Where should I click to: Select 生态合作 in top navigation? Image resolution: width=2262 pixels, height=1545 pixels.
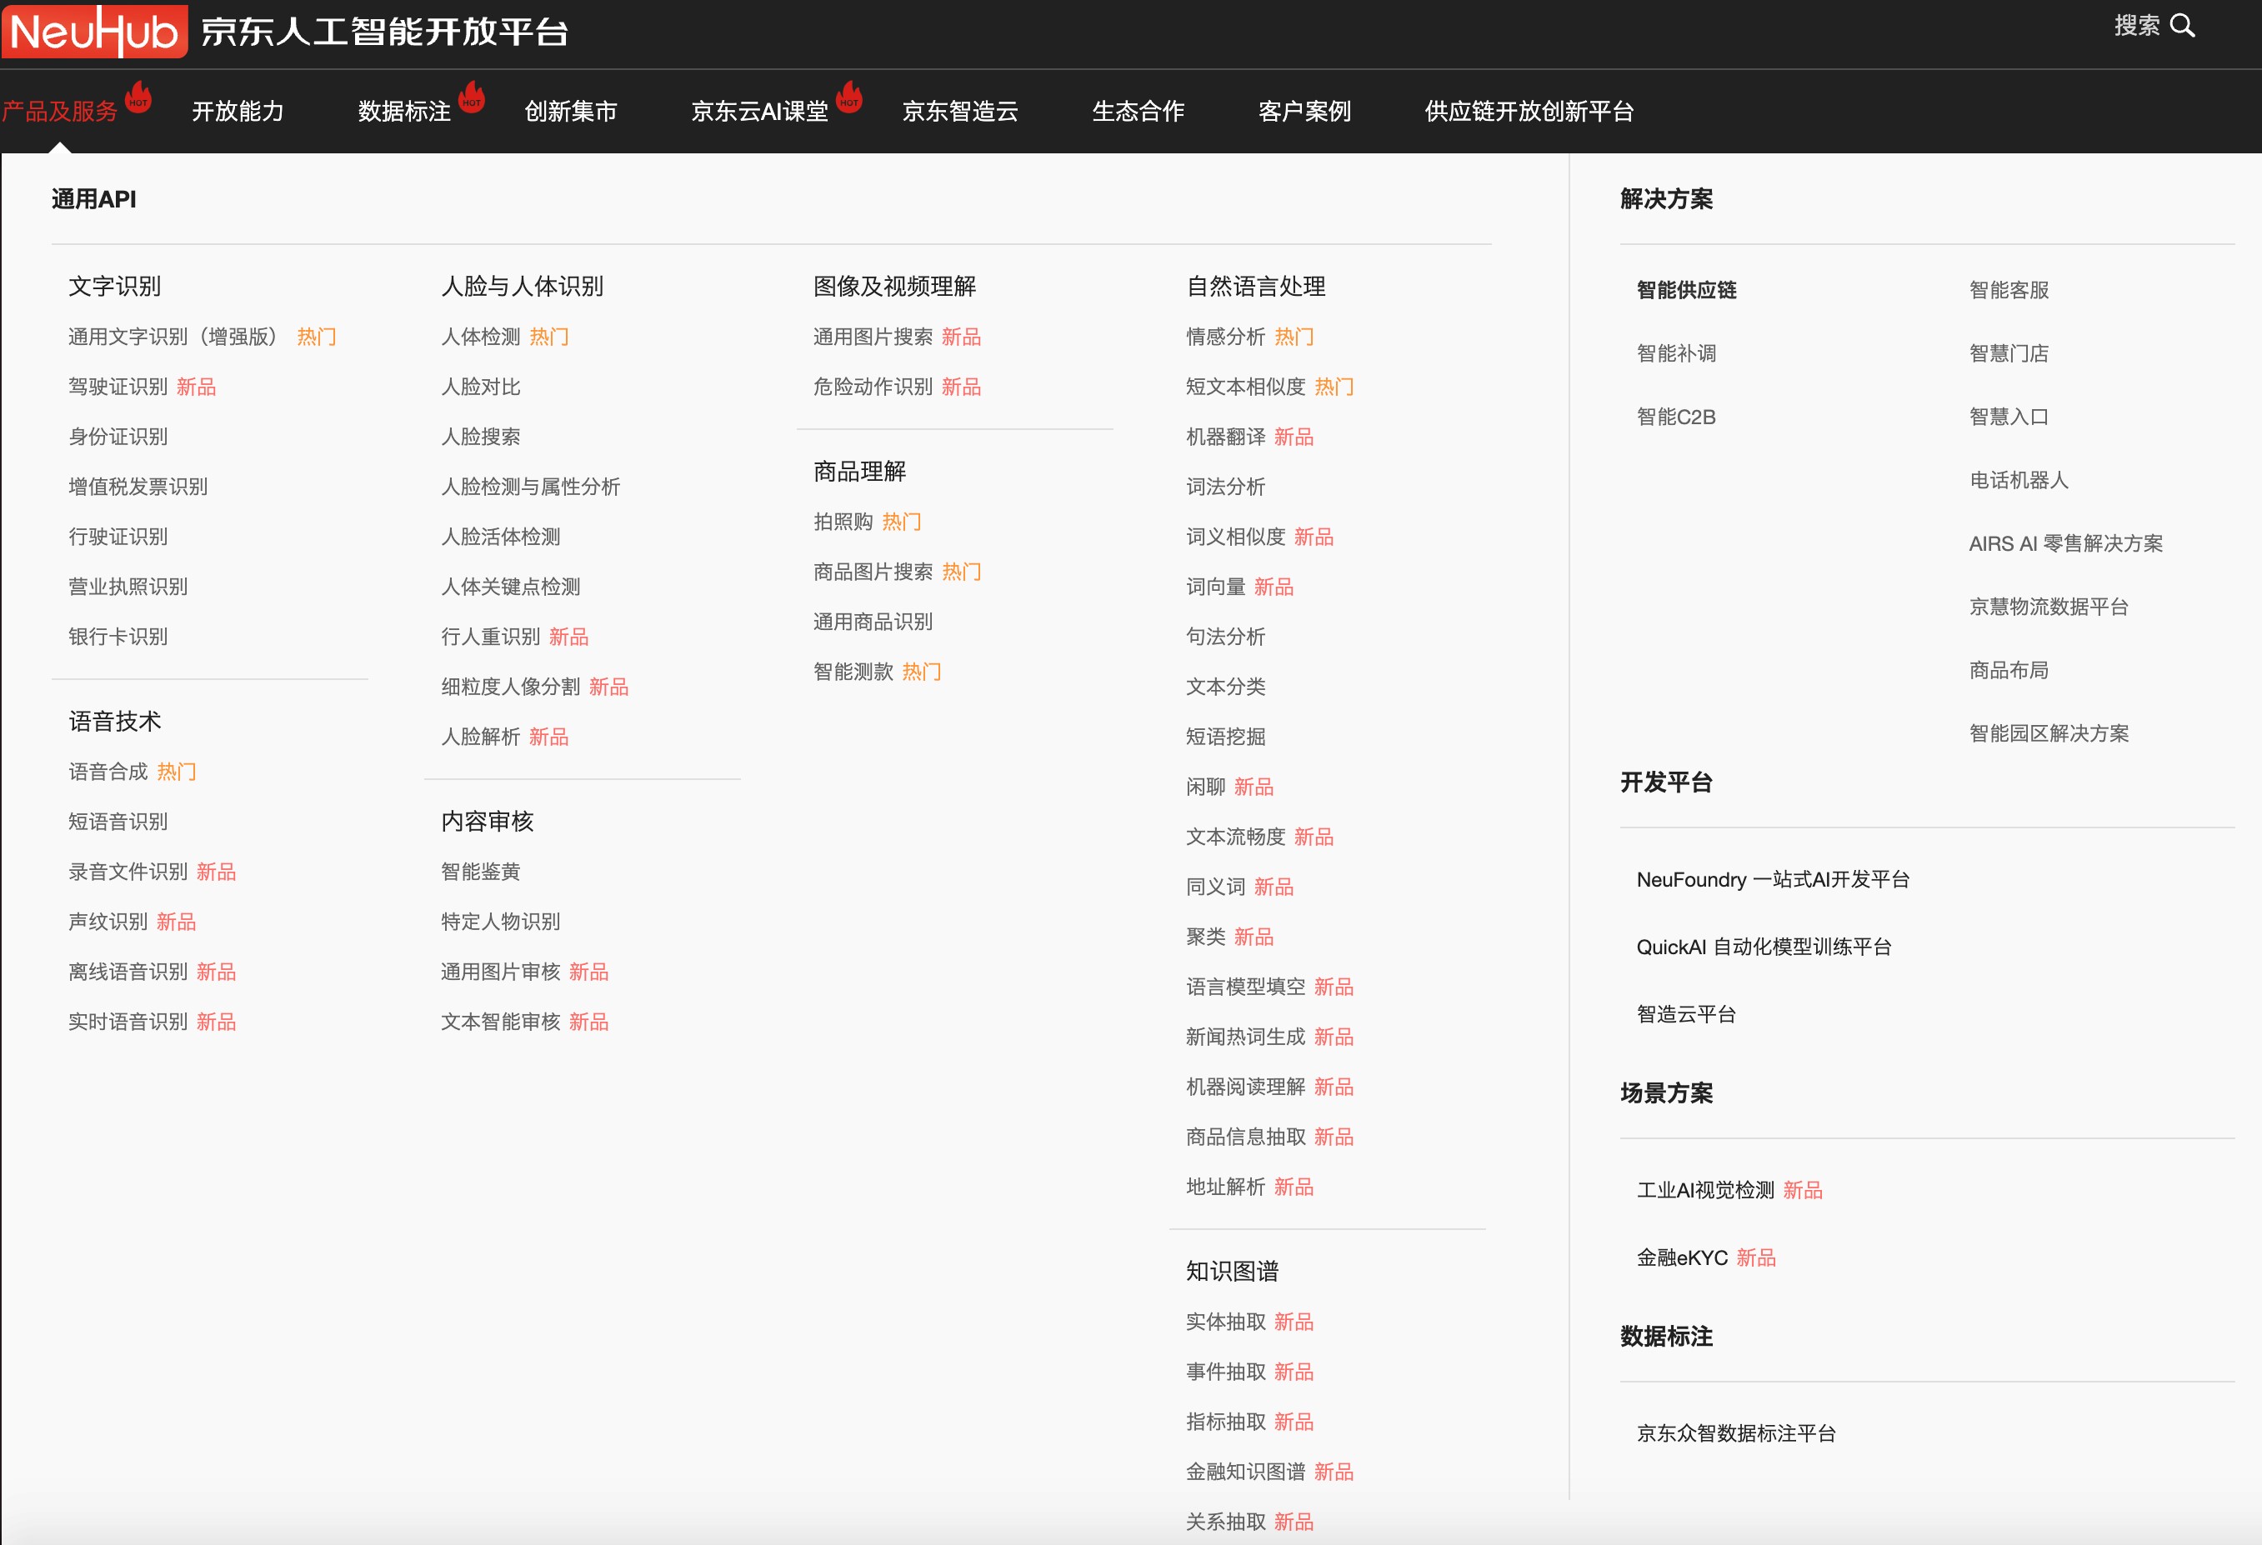(1138, 112)
